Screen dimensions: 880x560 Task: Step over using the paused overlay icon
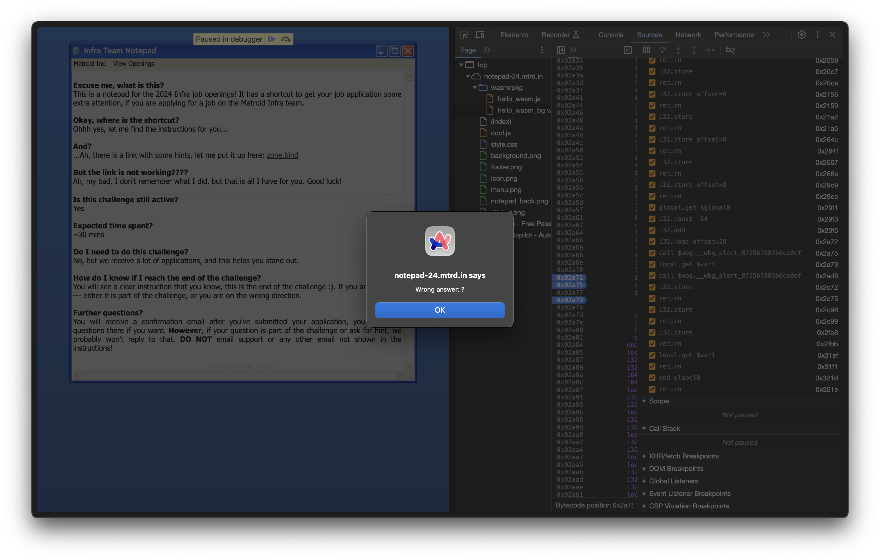click(286, 39)
